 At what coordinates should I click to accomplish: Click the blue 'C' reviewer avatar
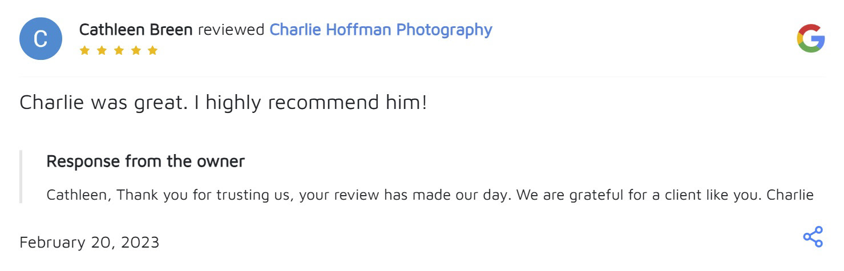[41, 39]
